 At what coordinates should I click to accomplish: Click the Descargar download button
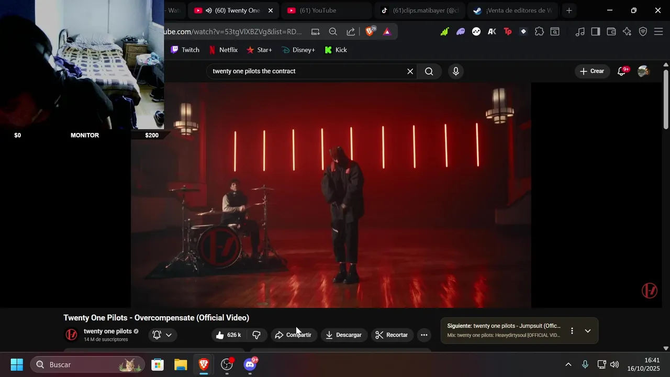click(x=344, y=335)
